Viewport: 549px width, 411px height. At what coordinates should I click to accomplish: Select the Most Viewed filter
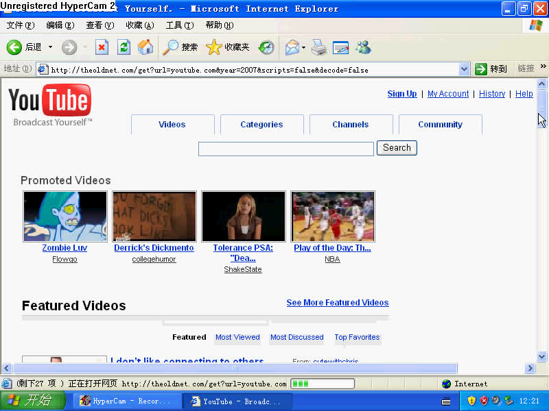237,337
